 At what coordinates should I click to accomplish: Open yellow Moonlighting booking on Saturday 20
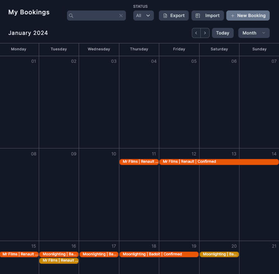(219, 254)
